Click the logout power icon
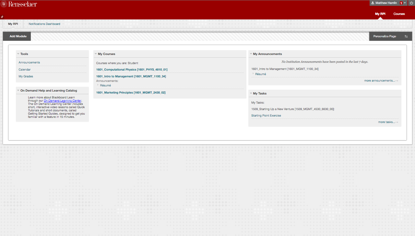The image size is (415, 236). [x=411, y=3]
